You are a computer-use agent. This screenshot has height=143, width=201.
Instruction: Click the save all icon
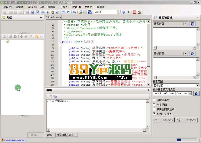32,12
